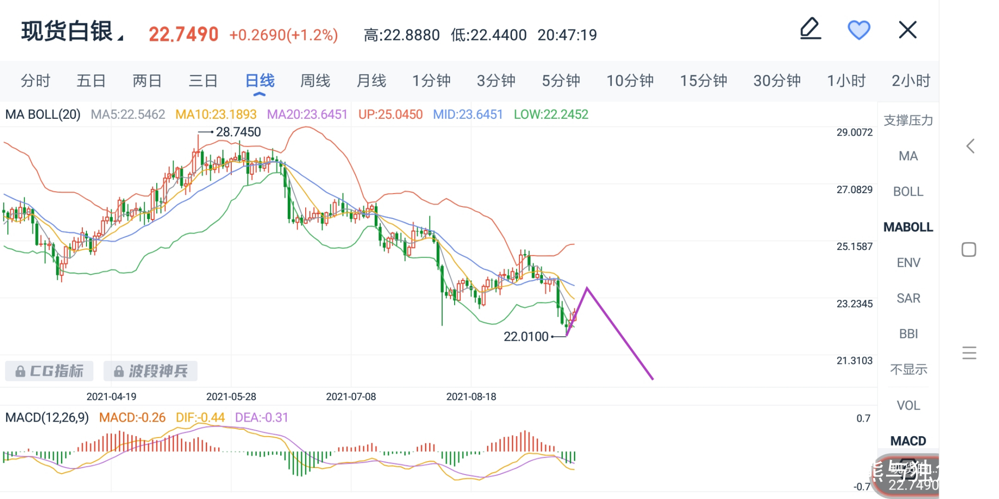Click the DIF:-0.44 value
The height and width of the screenshot is (499, 999).
point(200,417)
